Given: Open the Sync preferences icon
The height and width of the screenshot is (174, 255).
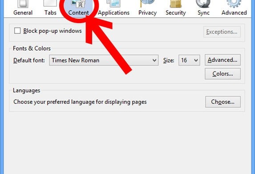Looking at the screenshot, I should pyautogui.click(x=203, y=4).
